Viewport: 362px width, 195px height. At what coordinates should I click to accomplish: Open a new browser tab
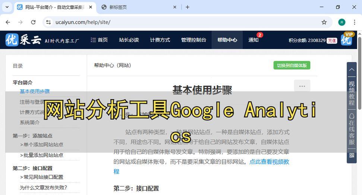[x=188, y=7]
